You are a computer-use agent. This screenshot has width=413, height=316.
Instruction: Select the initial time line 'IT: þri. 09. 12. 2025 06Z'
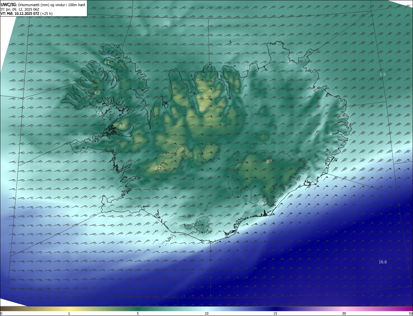pos(20,9)
